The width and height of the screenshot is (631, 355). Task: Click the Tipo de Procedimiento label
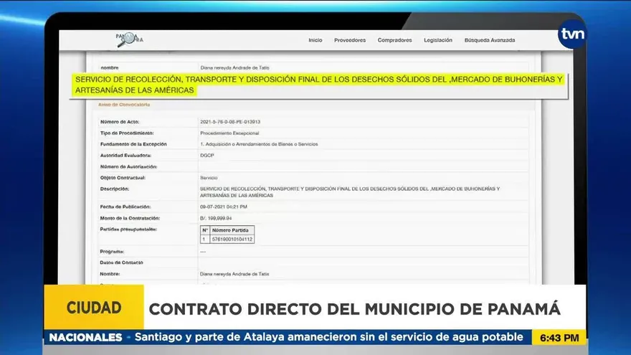(127, 133)
